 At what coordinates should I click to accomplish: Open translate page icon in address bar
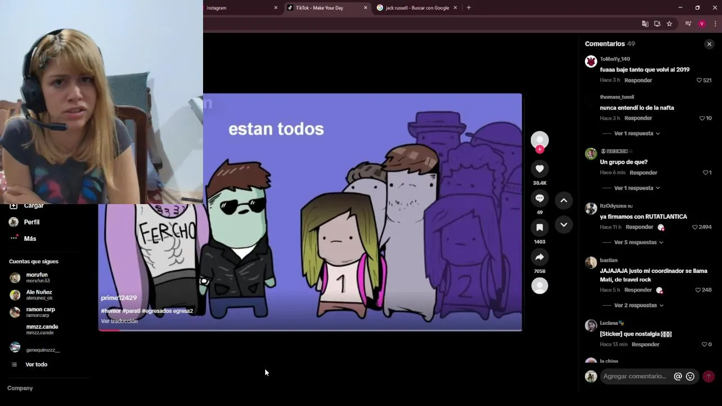(645, 24)
